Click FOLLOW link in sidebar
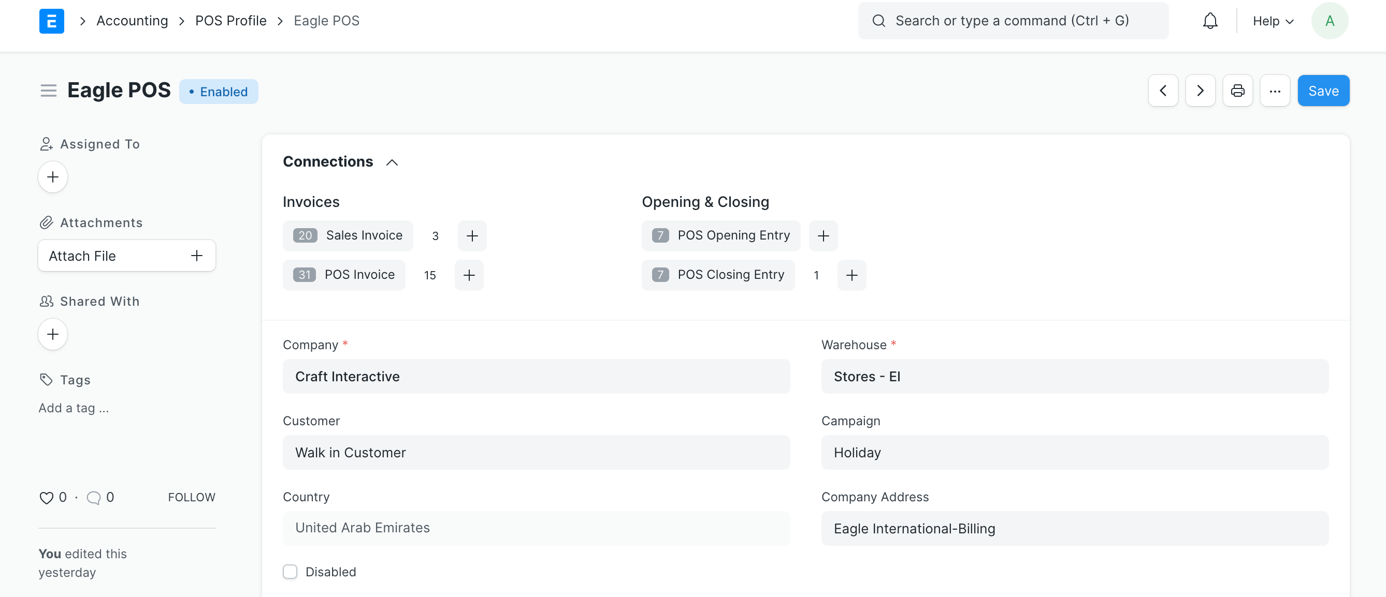 pyautogui.click(x=192, y=498)
